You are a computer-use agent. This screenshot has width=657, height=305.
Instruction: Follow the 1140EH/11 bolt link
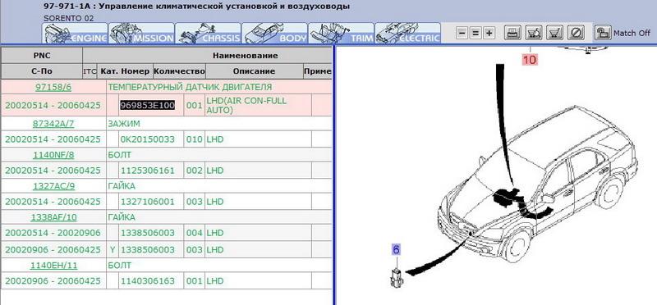53,266
